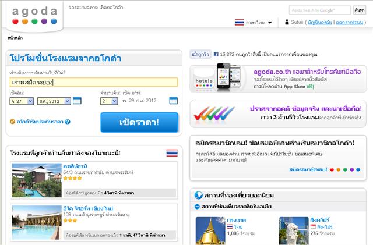Screen dimensions: 373x245
Task: Open the first hotel name link with four stars
Action: 75,166
